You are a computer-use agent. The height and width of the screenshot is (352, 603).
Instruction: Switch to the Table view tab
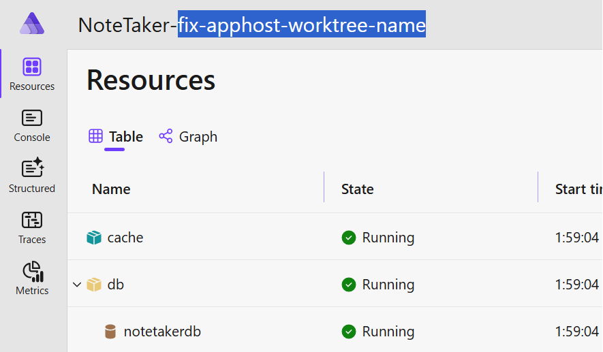click(116, 137)
